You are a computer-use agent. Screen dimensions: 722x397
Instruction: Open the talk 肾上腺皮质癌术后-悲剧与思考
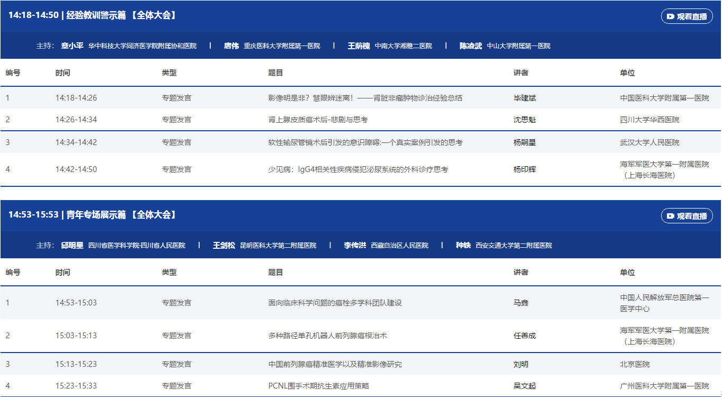(318, 120)
